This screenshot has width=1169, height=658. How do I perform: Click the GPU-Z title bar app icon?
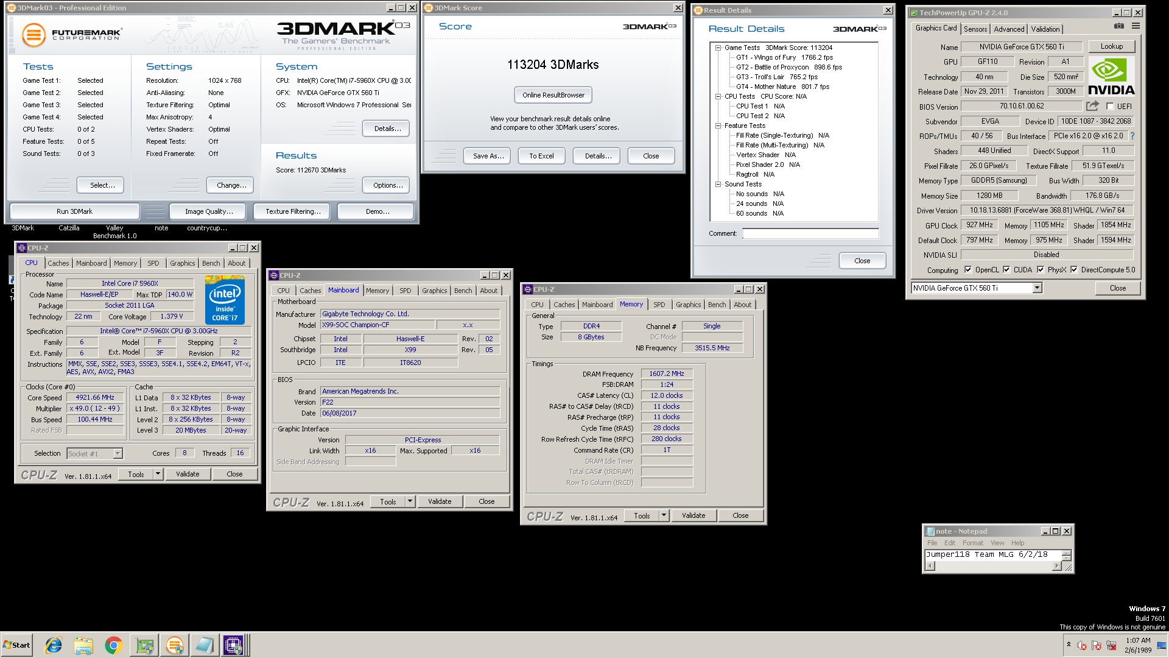pos(913,12)
